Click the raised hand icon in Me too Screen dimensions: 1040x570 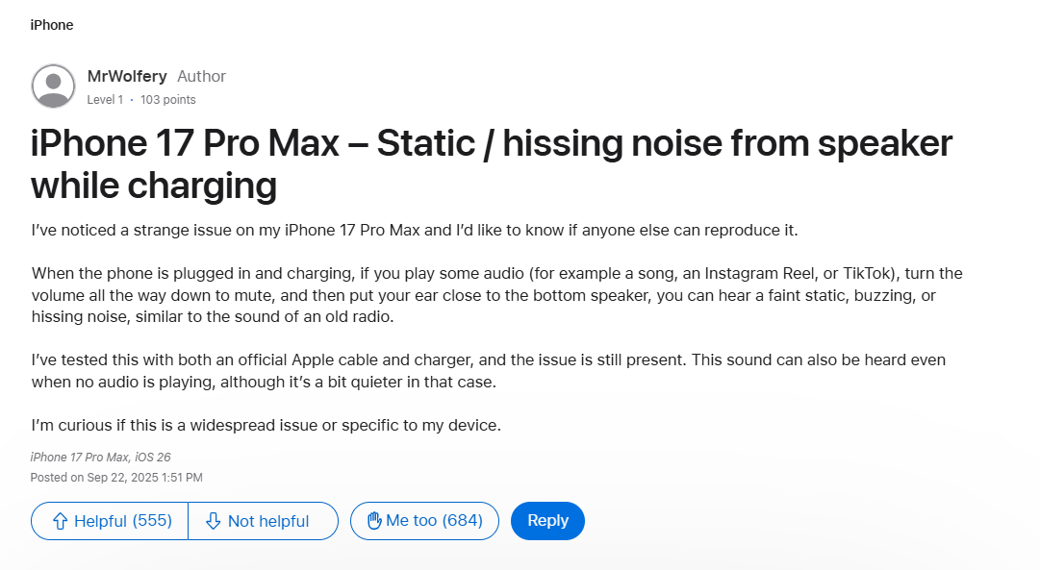tap(373, 521)
